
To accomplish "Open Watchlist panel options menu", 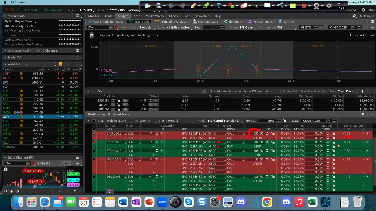I will 78,64.
